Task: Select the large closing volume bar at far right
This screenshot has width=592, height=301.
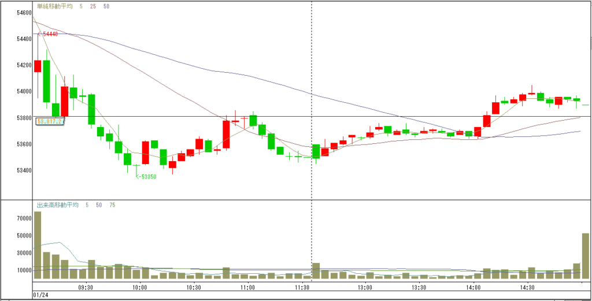Action: pyautogui.click(x=585, y=256)
